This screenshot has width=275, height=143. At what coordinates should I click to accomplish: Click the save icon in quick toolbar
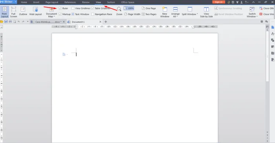6,22
